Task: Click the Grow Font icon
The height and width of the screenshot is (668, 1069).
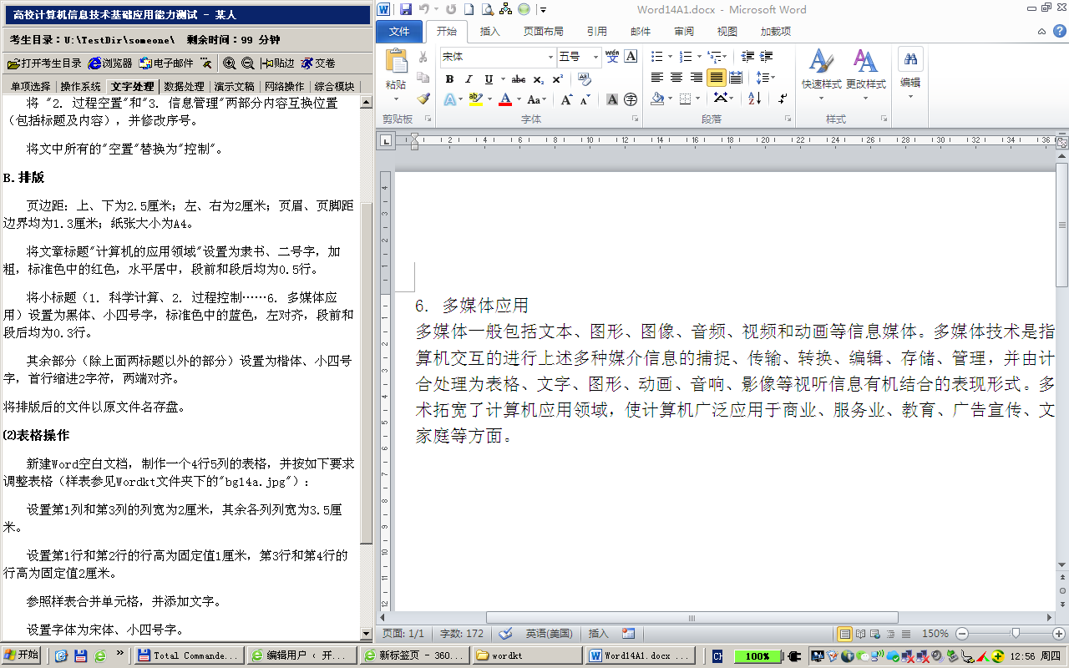Action: (567, 99)
